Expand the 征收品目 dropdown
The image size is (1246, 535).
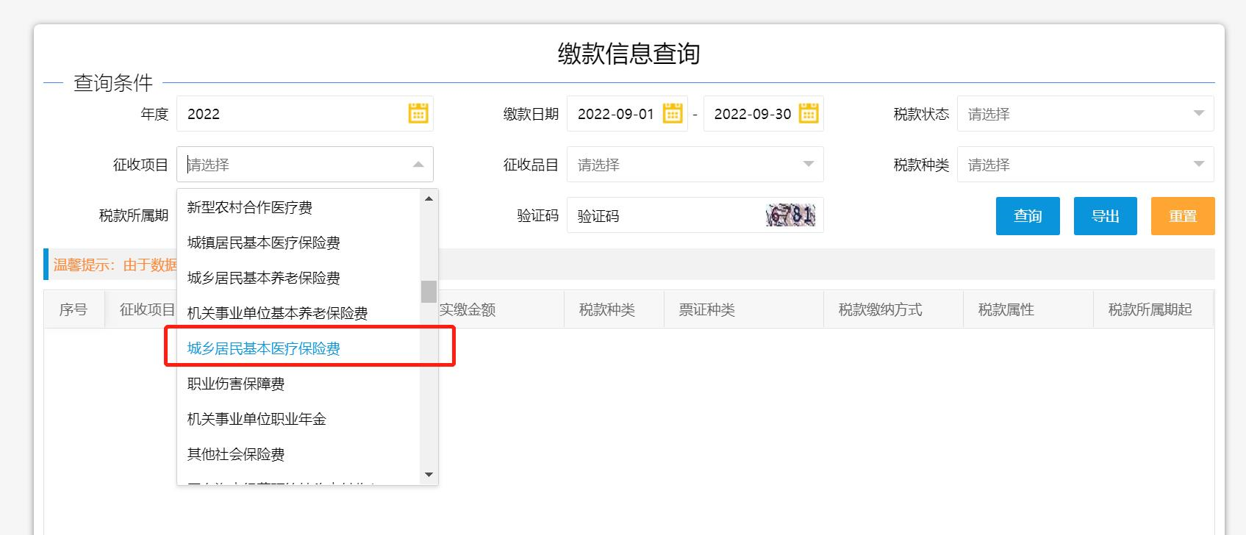click(x=808, y=165)
